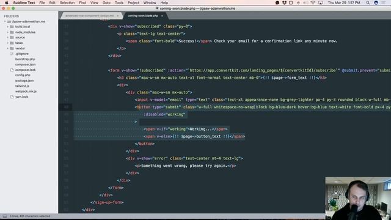Click the .gitignore file icon

pos(12,54)
